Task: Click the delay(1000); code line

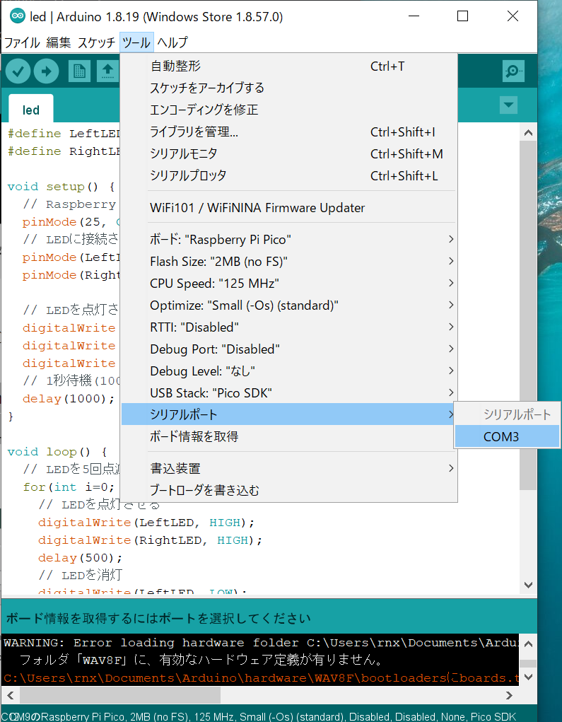Action: pyautogui.click(x=69, y=399)
